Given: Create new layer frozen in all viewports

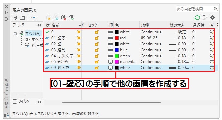Looking at the screenshot, I should 56,18.
